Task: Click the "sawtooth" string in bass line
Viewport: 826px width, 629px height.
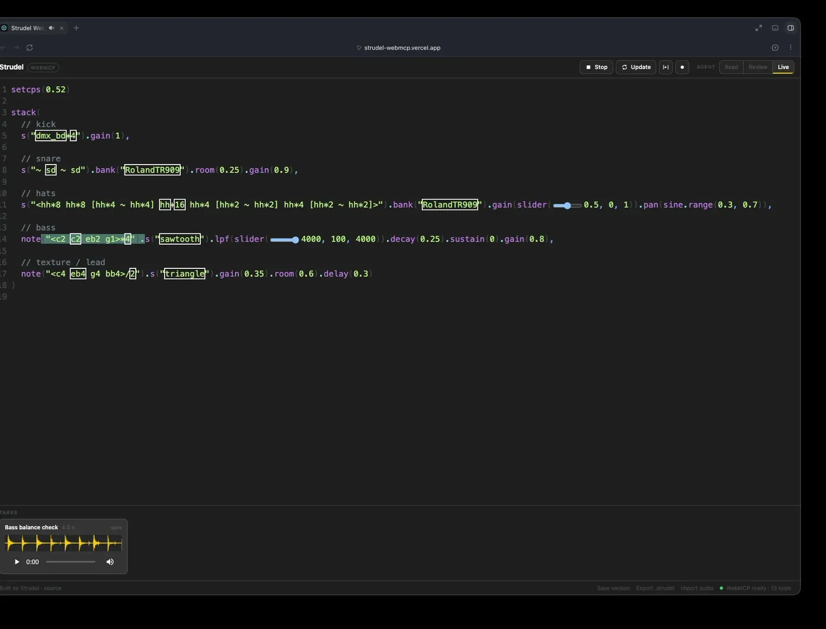Action: 180,239
